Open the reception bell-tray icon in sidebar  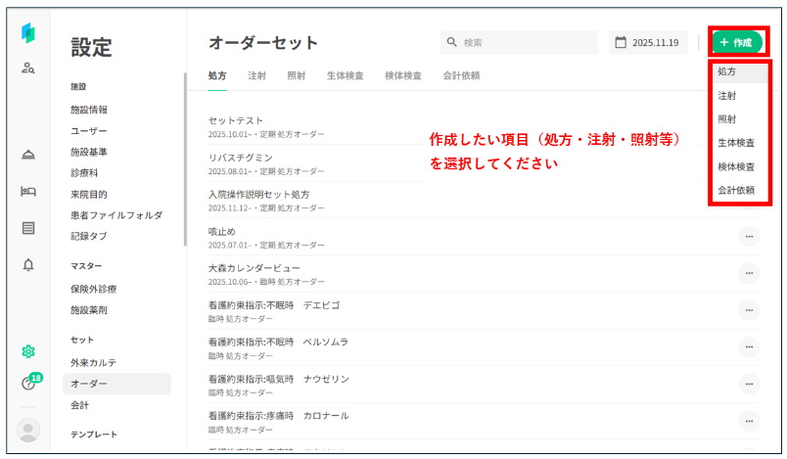[28, 154]
